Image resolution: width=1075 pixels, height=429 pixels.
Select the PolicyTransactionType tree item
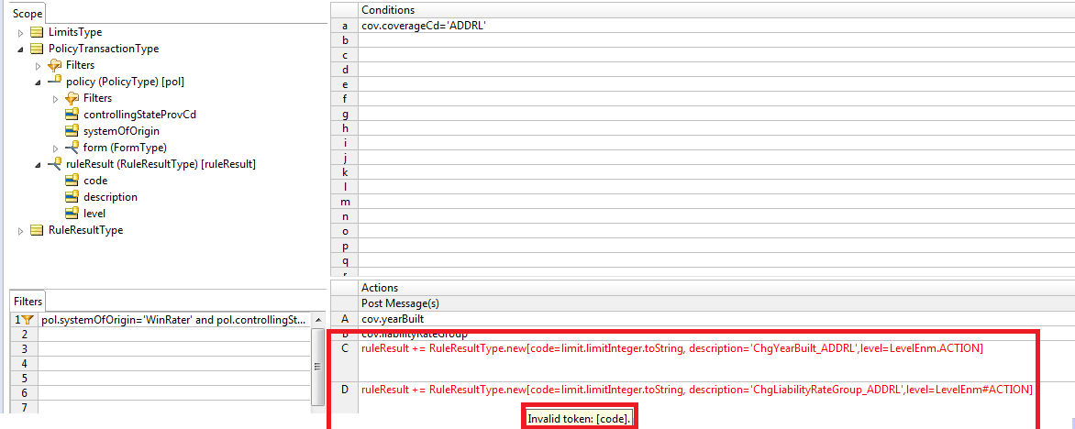coord(104,49)
